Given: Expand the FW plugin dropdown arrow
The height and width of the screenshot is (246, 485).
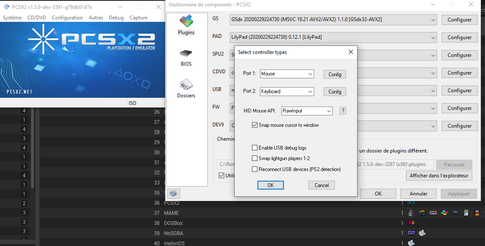Looking at the screenshot, I should tap(433, 108).
